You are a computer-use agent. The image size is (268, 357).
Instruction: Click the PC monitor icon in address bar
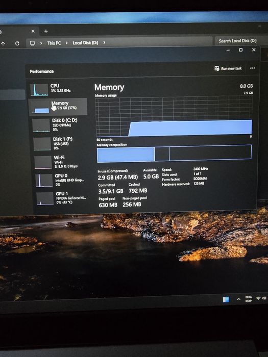pyautogui.click(x=32, y=43)
